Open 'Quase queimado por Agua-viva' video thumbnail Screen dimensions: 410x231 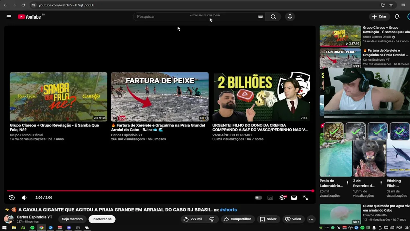[340, 214]
